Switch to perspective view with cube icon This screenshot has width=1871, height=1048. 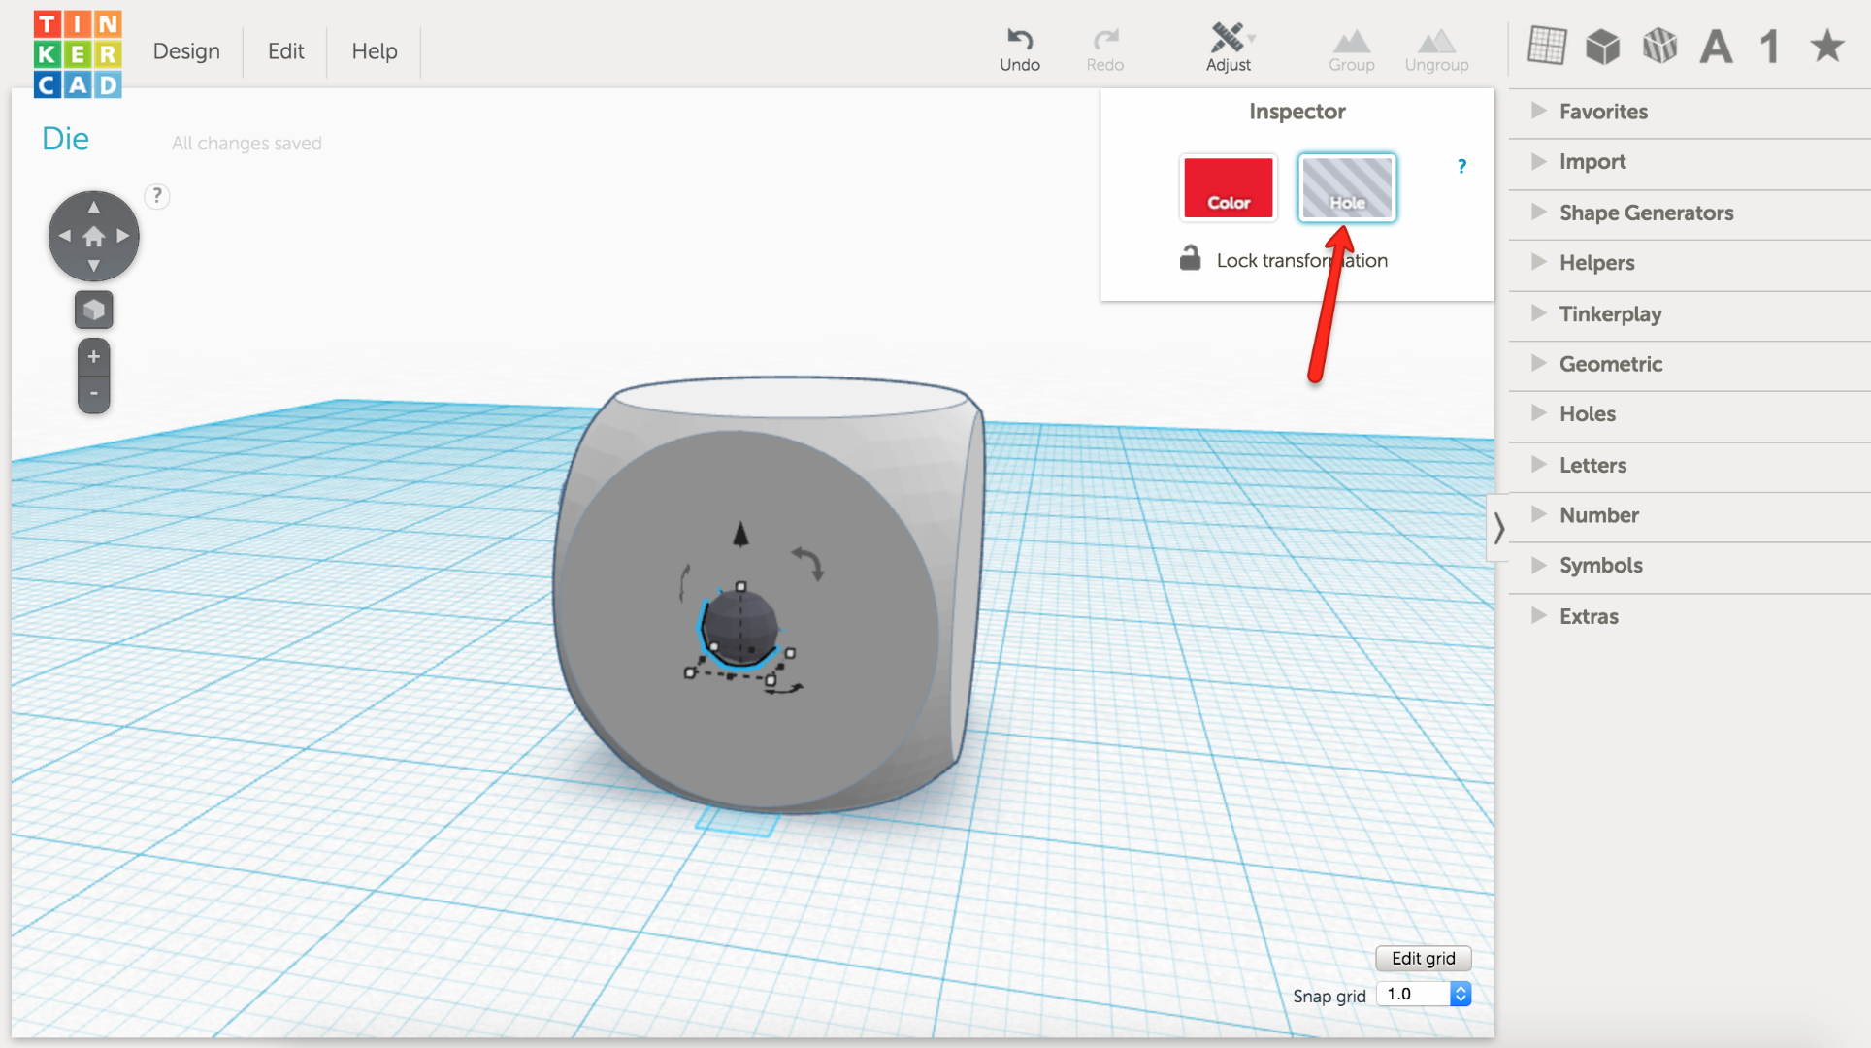click(93, 310)
